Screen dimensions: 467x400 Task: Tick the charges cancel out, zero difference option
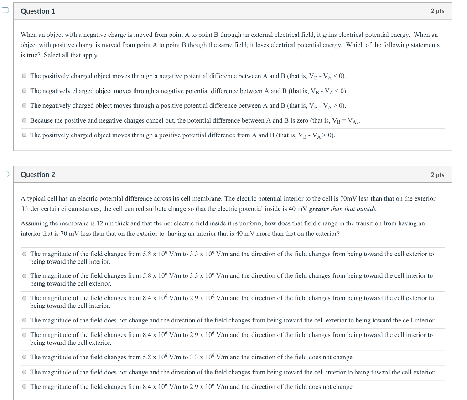click(24, 121)
